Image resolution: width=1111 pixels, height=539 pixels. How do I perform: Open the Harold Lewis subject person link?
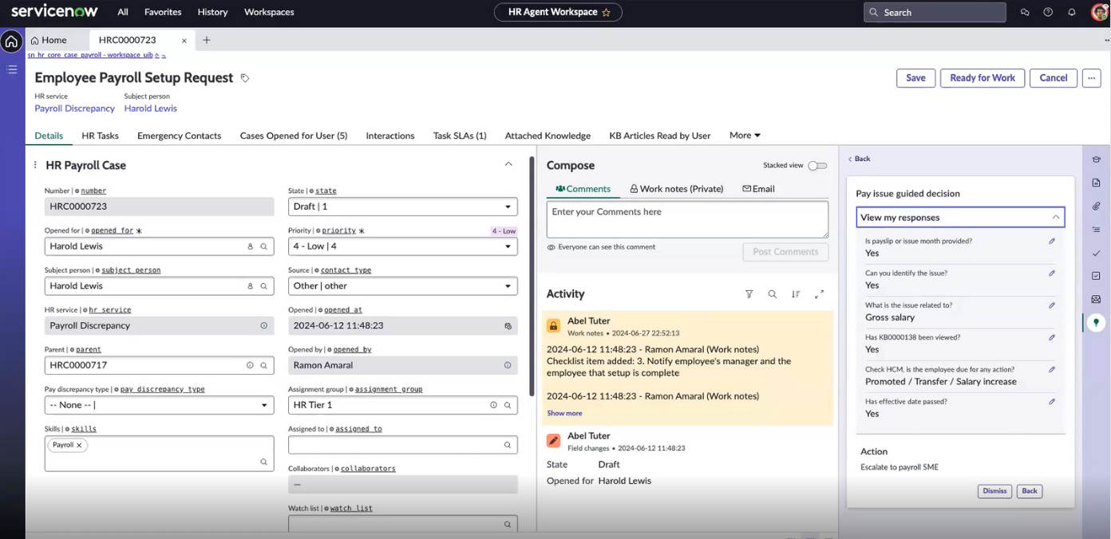click(x=150, y=108)
